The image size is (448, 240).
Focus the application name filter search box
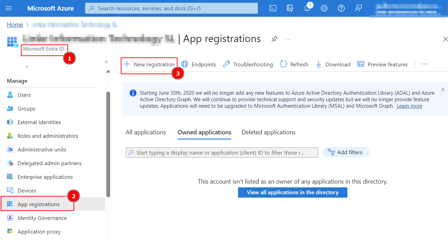[222, 152]
